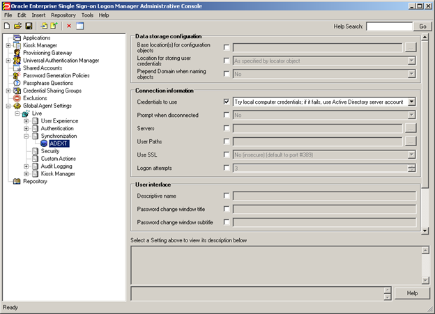The height and width of the screenshot is (314, 435).
Task: Click the Help button at bottom right
Action: [412, 293]
